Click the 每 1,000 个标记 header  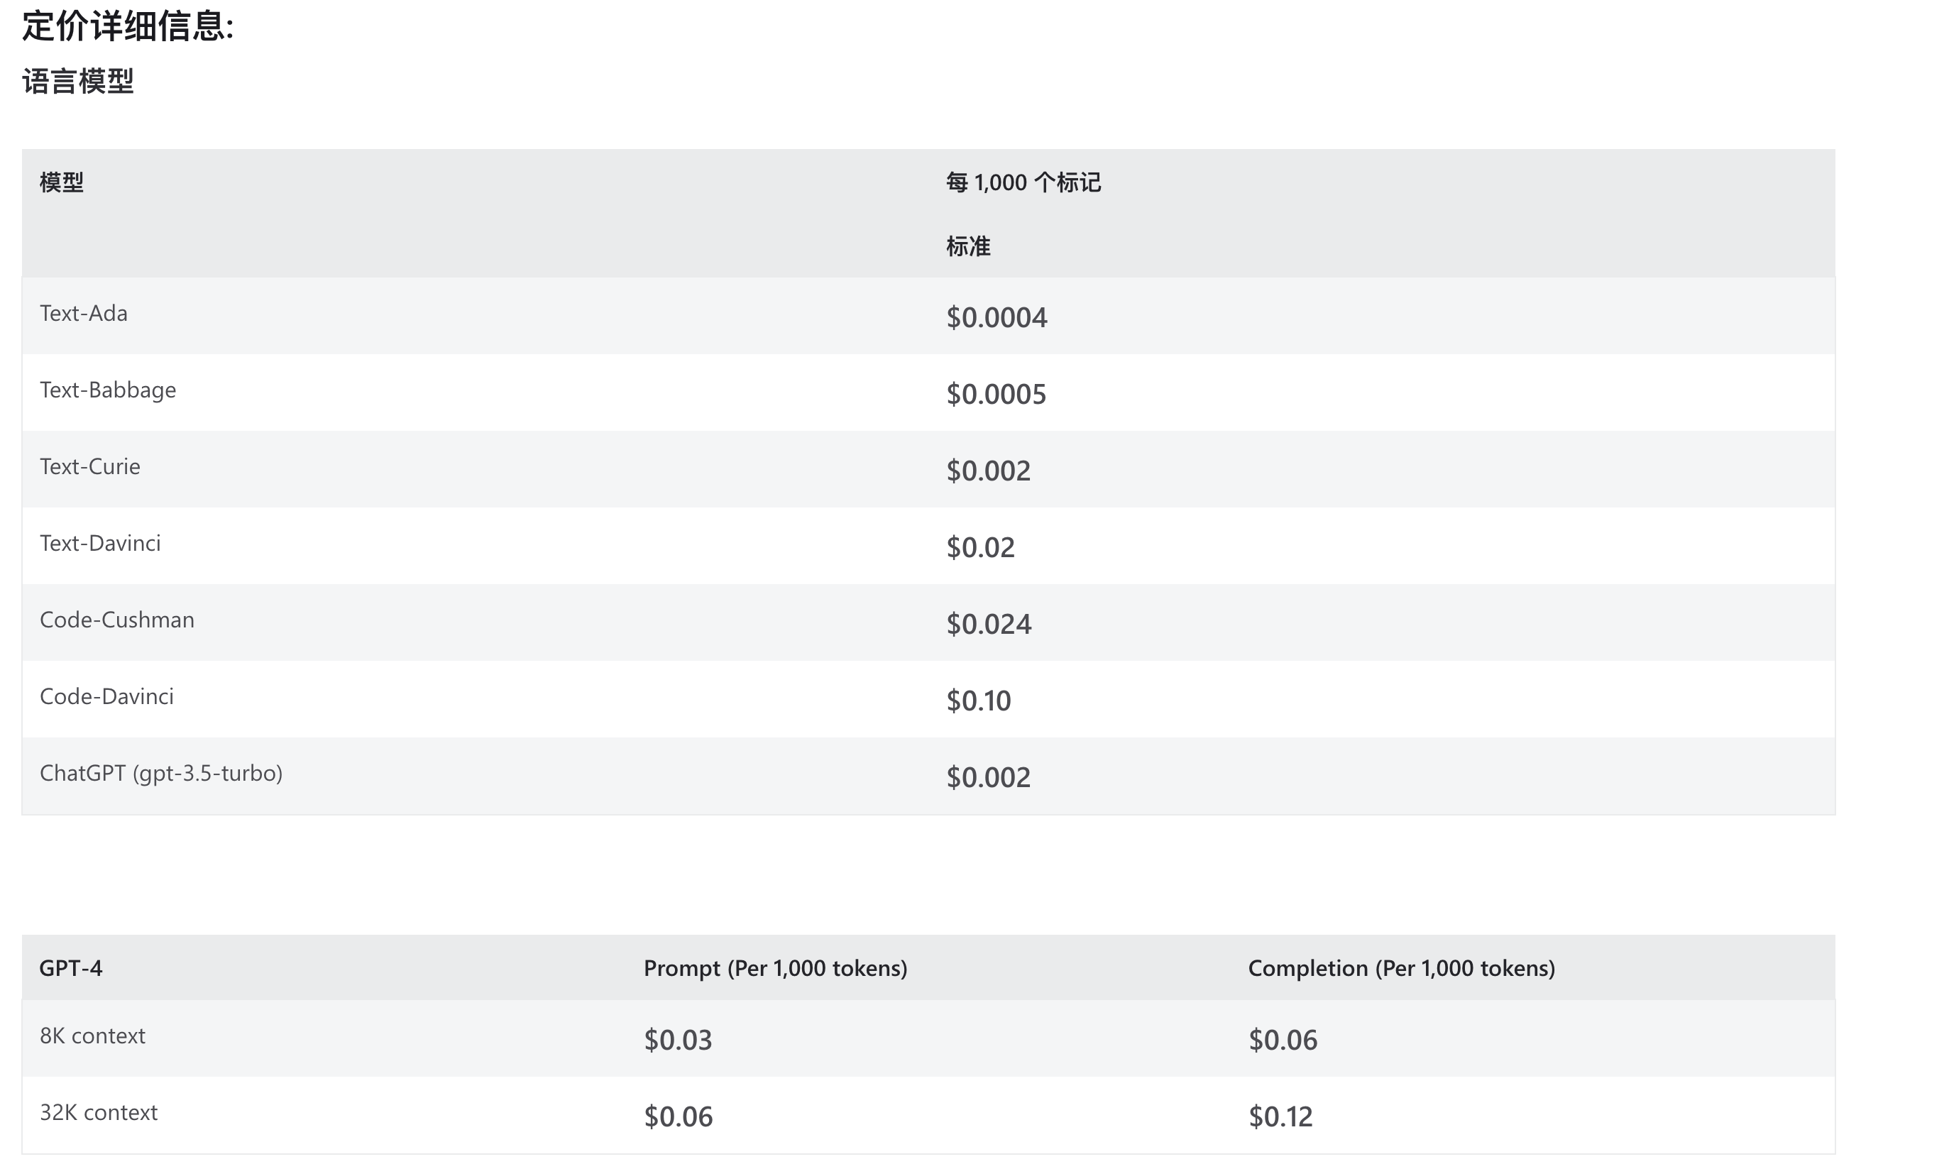(1023, 182)
